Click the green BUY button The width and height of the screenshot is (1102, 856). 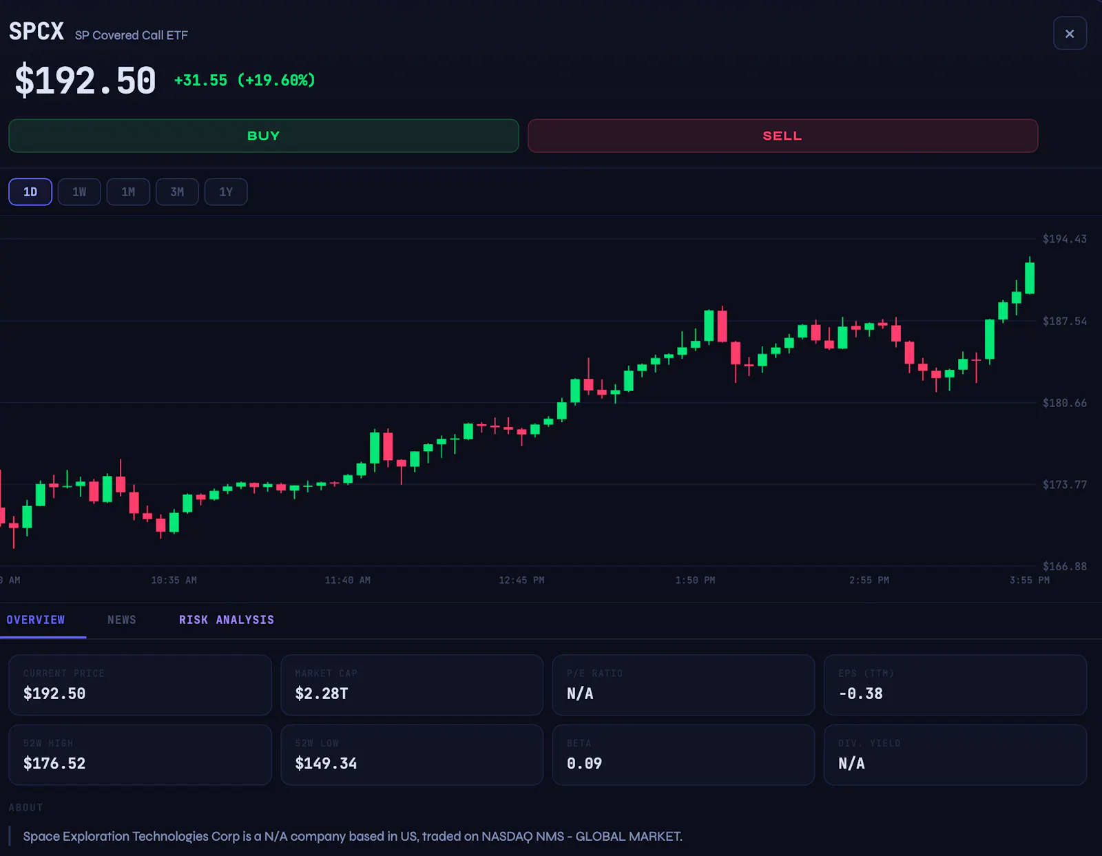[x=263, y=136]
